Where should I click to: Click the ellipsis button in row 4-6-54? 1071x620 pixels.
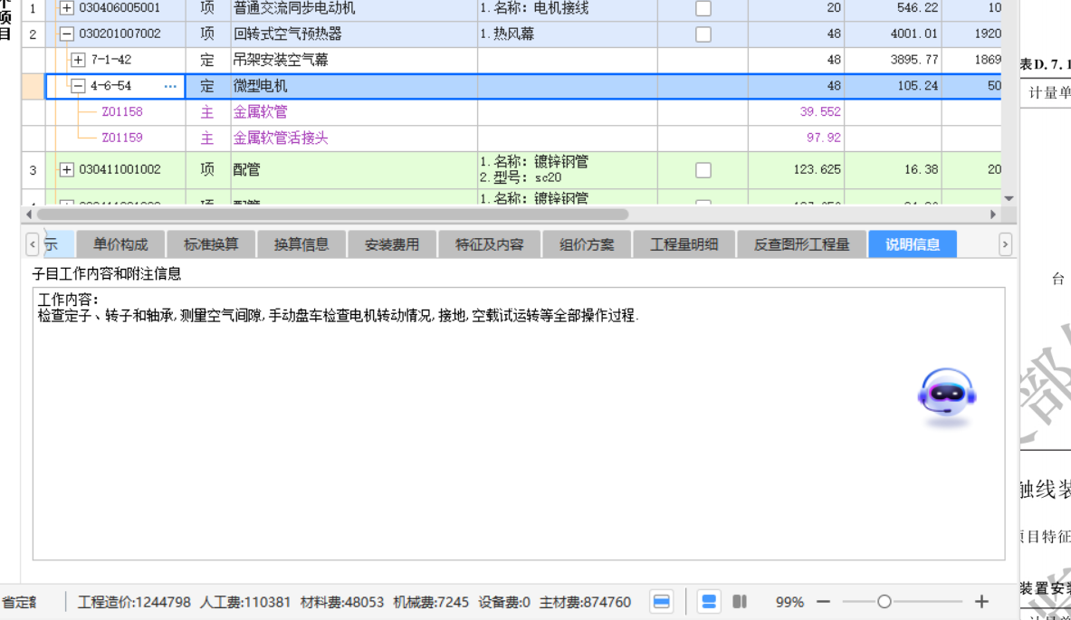(x=170, y=86)
